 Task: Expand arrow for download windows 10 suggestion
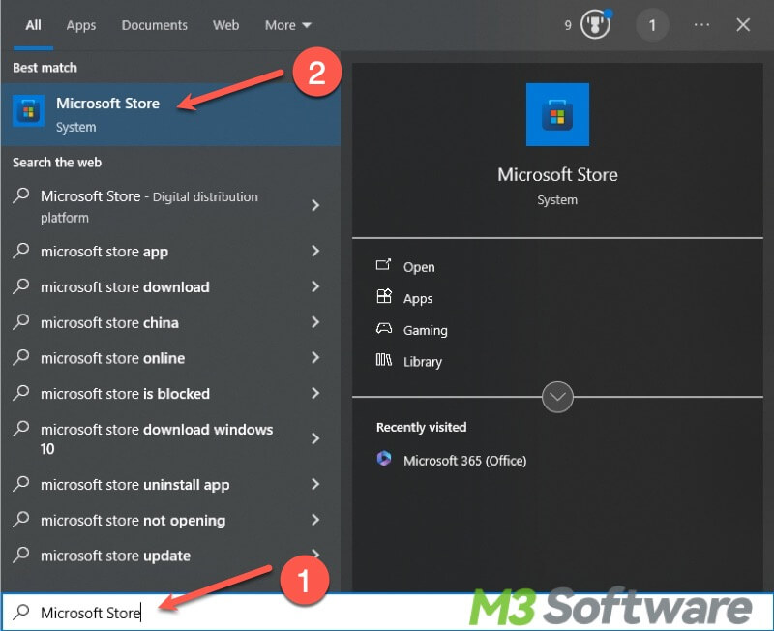[315, 438]
